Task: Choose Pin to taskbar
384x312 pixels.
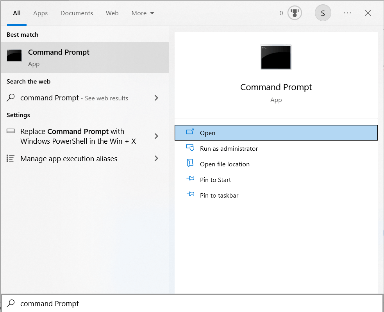Action: (276, 195)
